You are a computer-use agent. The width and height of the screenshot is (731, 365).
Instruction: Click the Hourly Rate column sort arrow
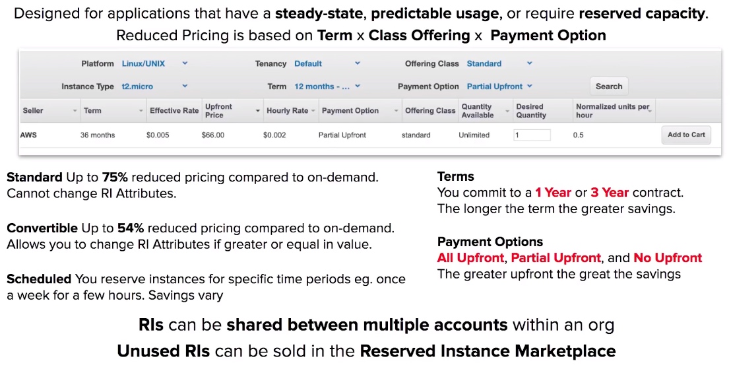coord(313,111)
